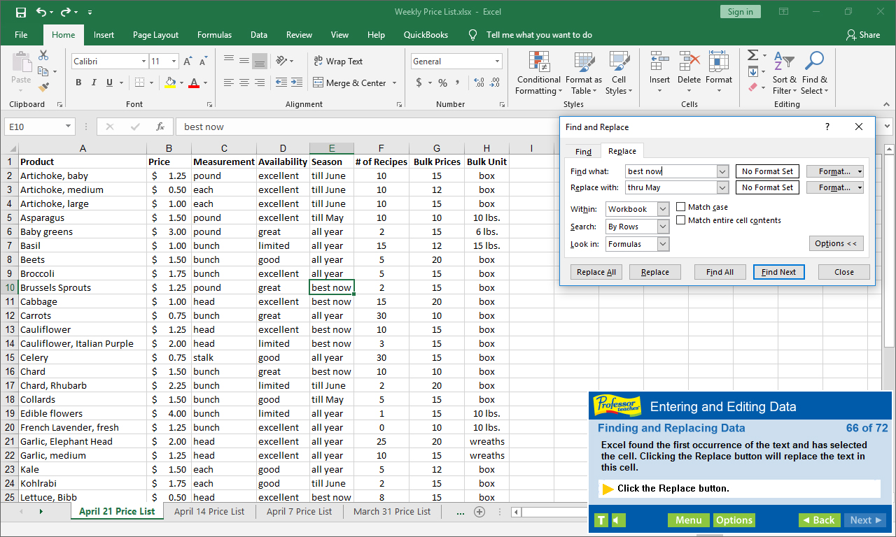Click inside the Replace with field
This screenshot has height=537, width=896.
point(665,187)
